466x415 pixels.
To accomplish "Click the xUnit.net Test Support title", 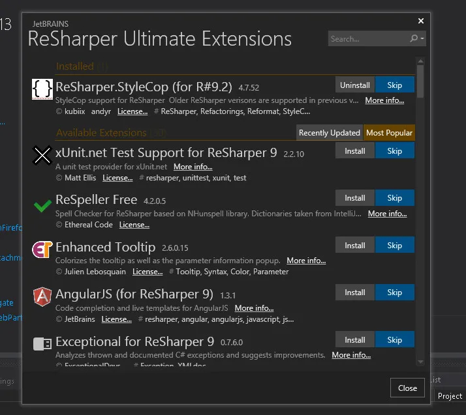I will (x=166, y=152).
